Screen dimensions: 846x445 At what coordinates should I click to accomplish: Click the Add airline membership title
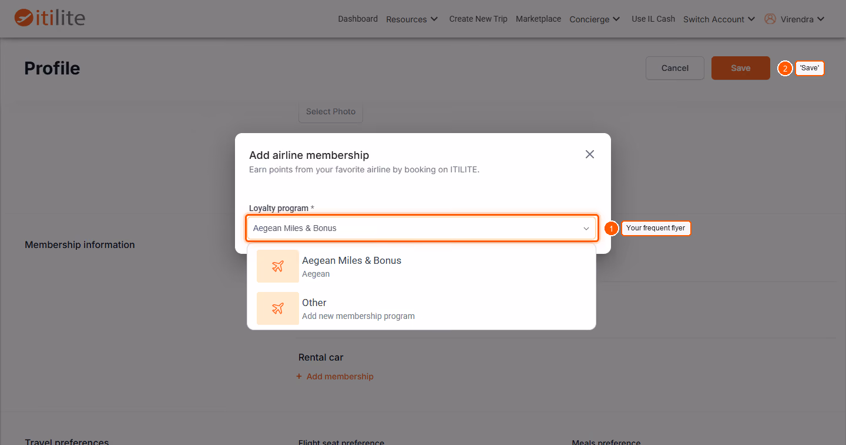(309, 155)
